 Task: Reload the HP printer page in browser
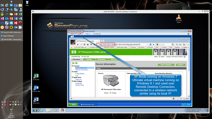(84, 45)
